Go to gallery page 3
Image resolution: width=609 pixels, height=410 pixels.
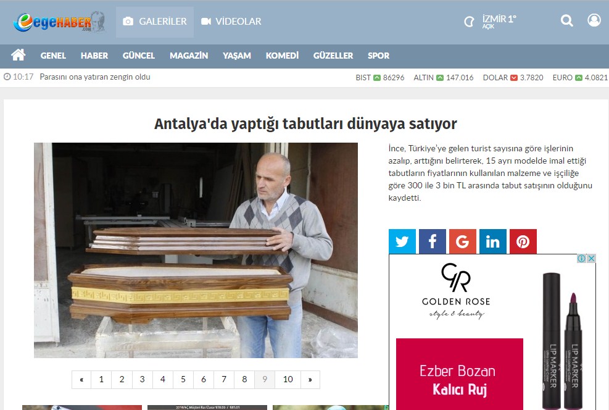tap(142, 380)
